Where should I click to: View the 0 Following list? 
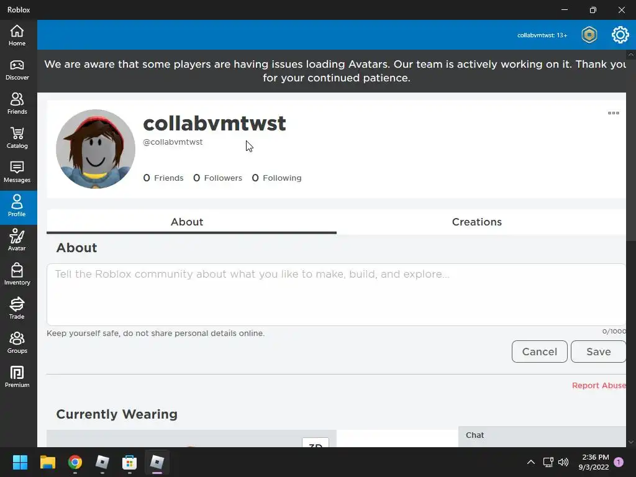tap(277, 178)
